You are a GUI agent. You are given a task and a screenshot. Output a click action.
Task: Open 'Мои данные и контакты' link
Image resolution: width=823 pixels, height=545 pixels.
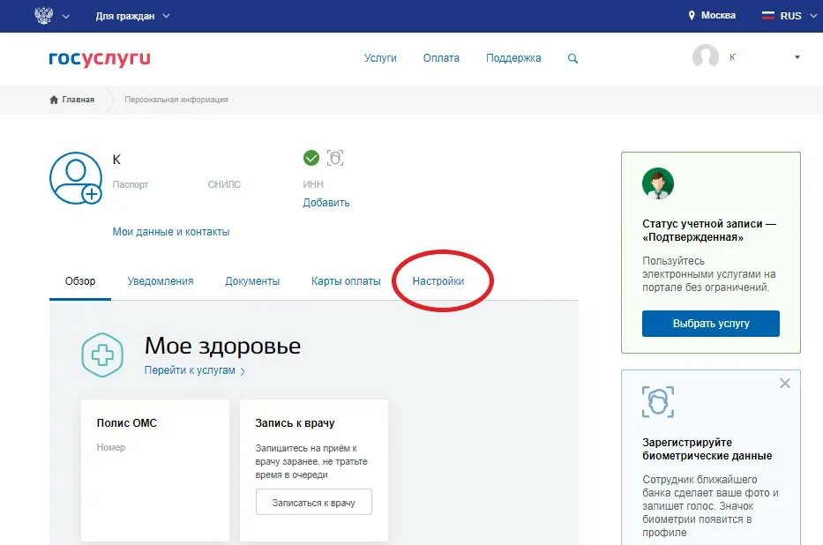(x=171, y=232)
